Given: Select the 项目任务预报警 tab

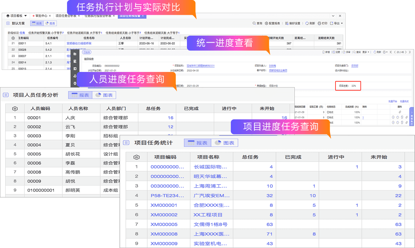Looking at the screenshot, I should point(130,16).
